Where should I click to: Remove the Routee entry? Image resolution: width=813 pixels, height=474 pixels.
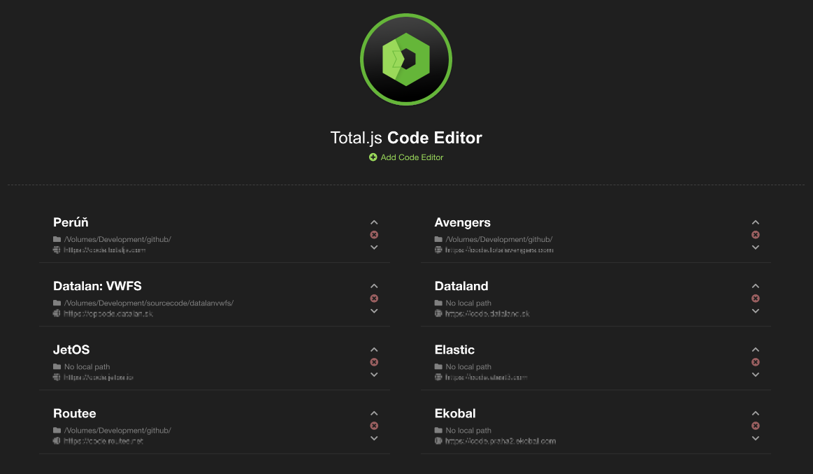coord(374,426)
